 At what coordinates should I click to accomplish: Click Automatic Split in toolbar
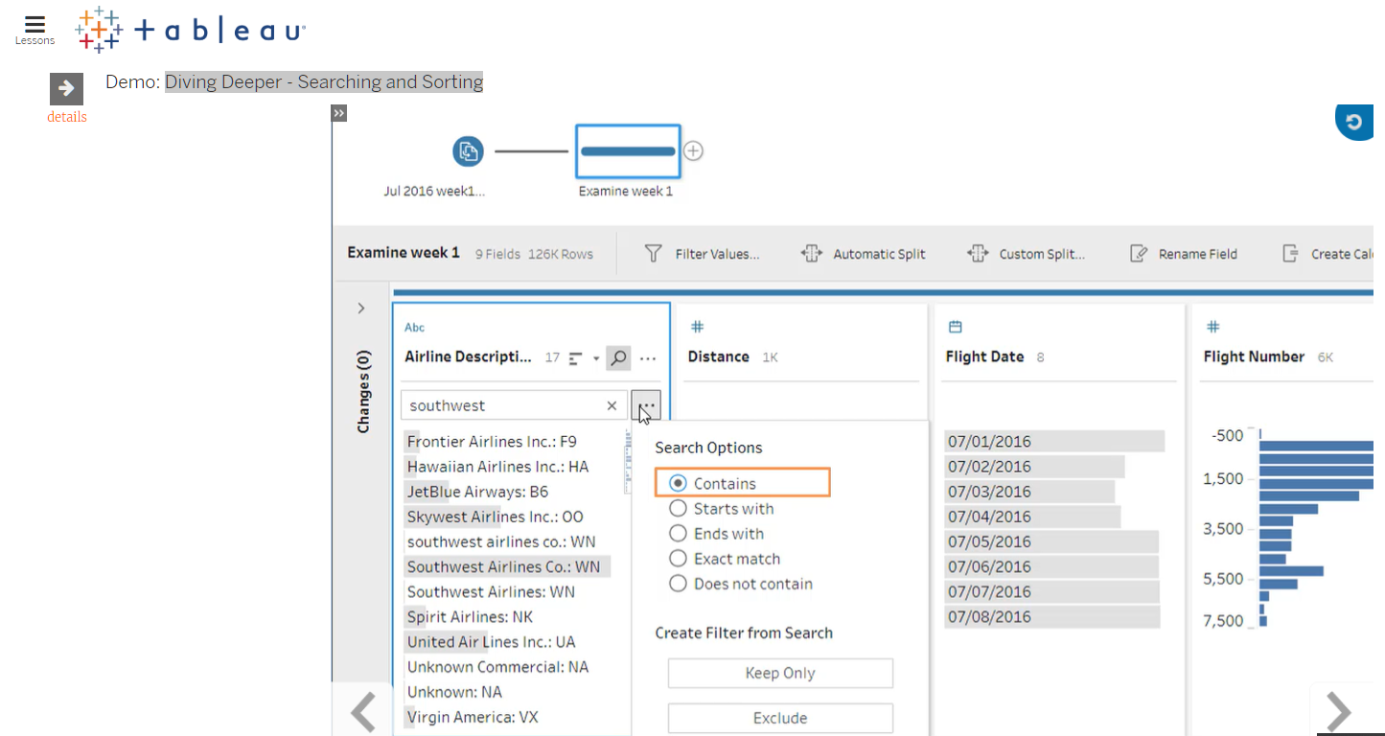(x=864, y=254)
